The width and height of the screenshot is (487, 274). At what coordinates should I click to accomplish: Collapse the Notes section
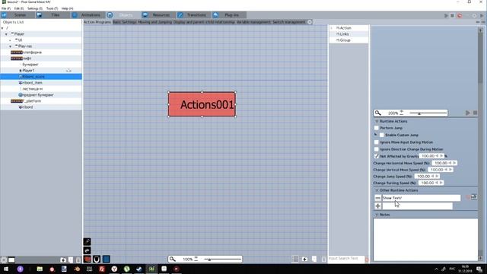[377, 215]
